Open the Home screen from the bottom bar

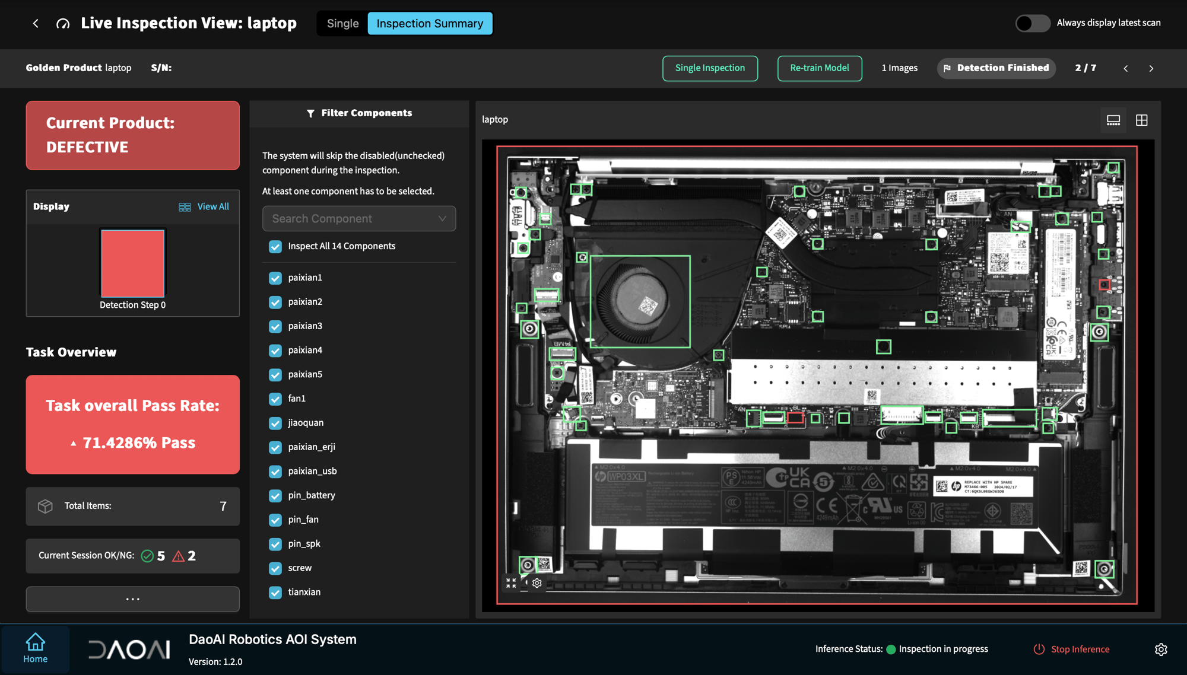click(35, 649)
